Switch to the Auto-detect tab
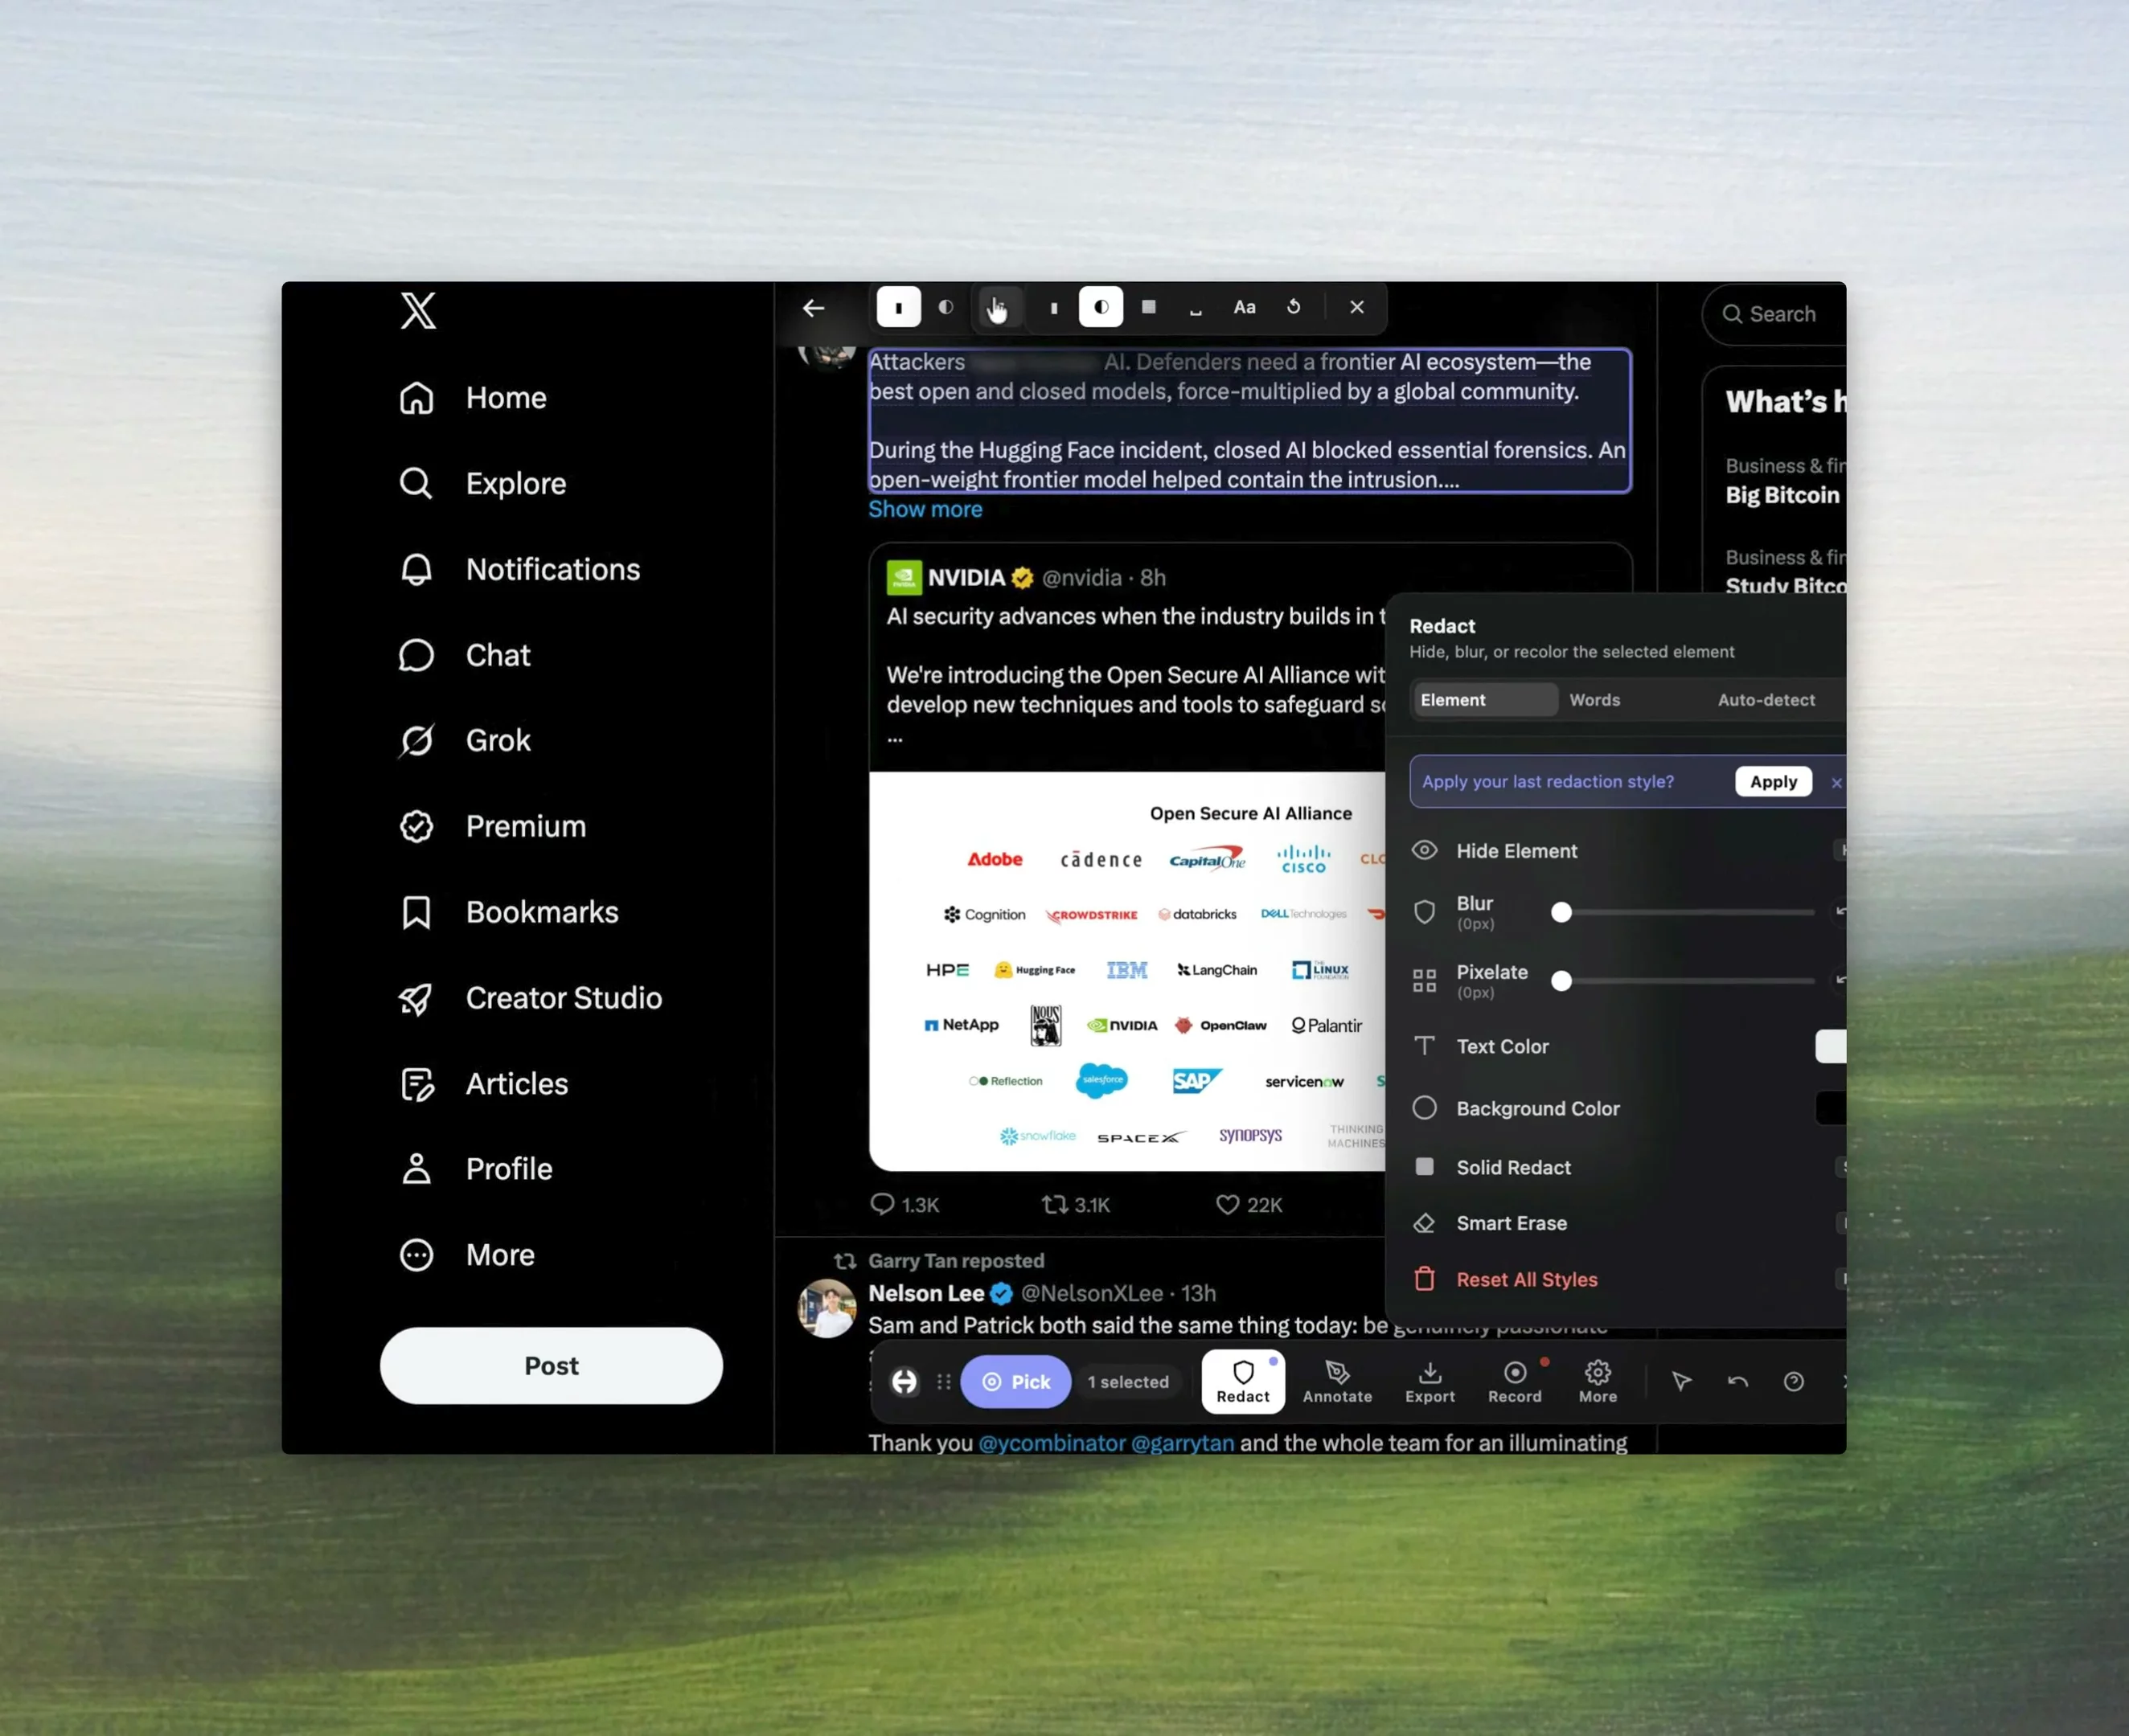 (1766, 700)
